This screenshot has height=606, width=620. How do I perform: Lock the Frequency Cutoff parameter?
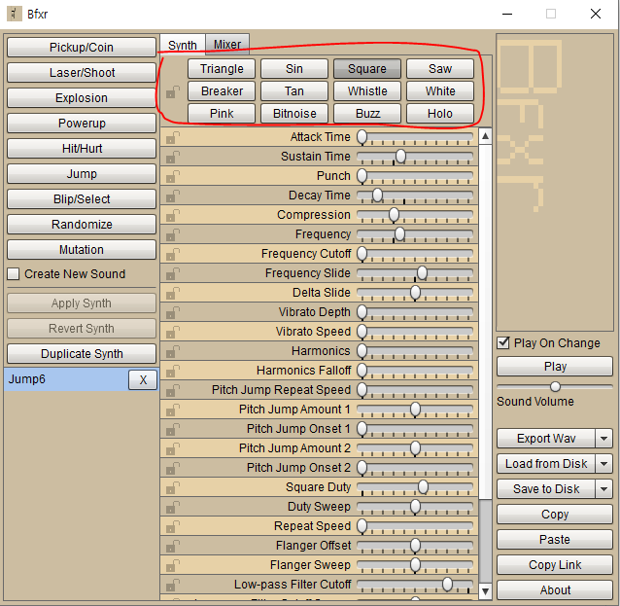coord(172,254)
